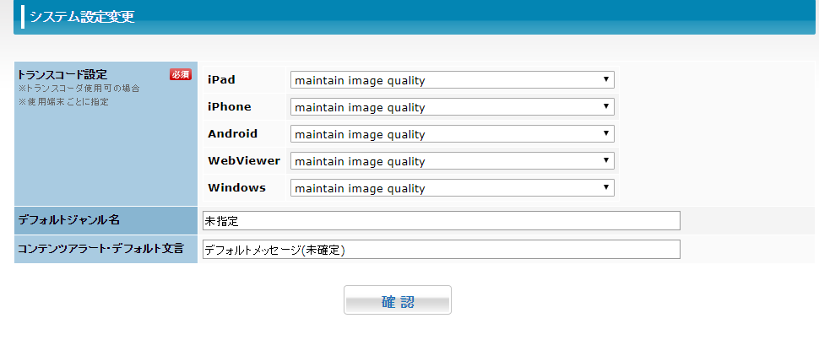This screenshot has height=356, width=819.
Task: Open the iPad transcode quality dropdown
Action: (452, 80)
